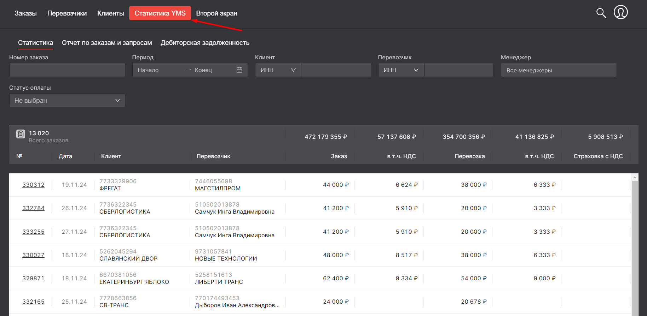This screenshot has width=647, height=316.
Task: Click transport amount 20 678 ₽
Action: [x=474, y=302]
